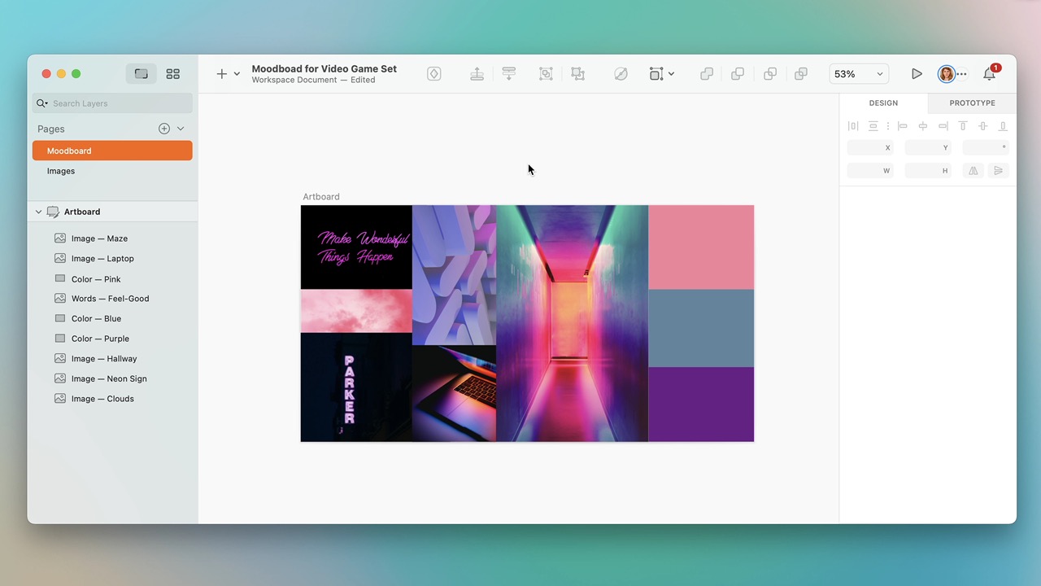
Task: Click the Ungroup toolbar icon
Action: pyautogui.click(x=577, y=74)
